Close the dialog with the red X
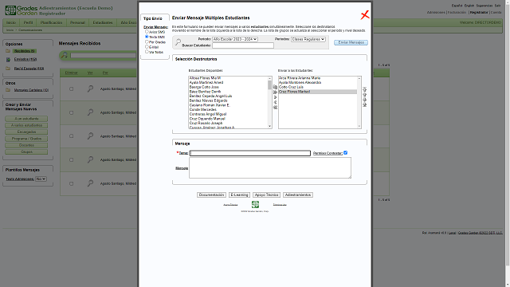This screenshot has width=510, height=287. pos(365,15)
